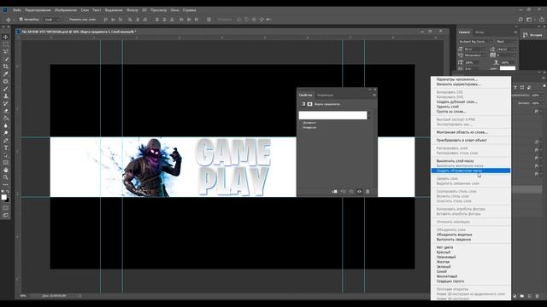The image size is (547, 307).
Task: Open the History panel icon
Action: [526, 35]
